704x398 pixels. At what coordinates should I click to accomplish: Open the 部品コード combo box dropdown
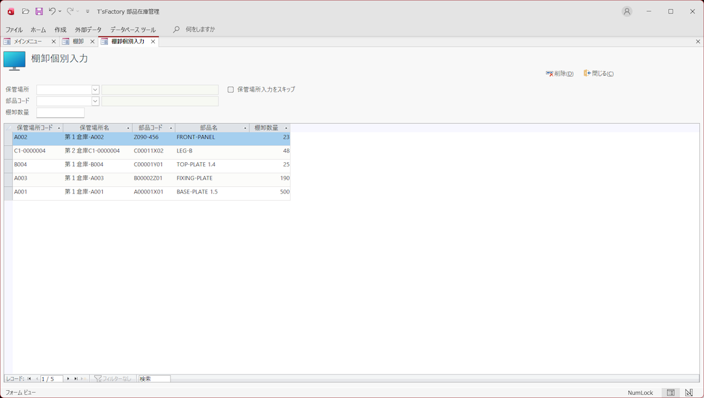[95, 101]
